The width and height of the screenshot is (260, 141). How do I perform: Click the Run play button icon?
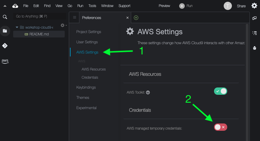point(182,6)
